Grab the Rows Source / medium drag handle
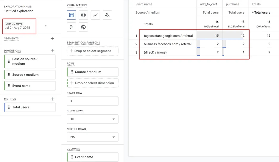This screenshot has height=162, width=279. click(72, 72)
